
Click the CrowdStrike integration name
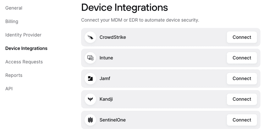113,37
